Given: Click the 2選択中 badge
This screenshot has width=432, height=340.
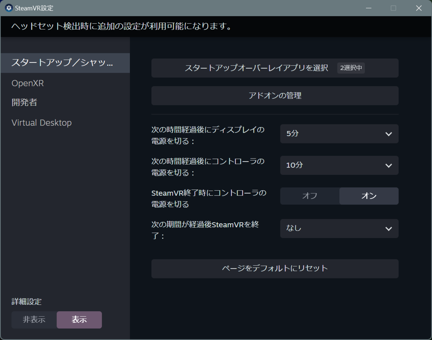Looking at the screenshot, I should click(x=351, y=68).
